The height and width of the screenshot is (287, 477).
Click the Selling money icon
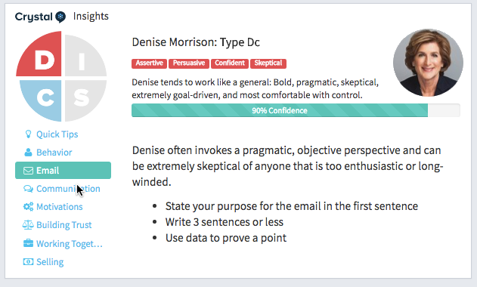click(28, 261)
